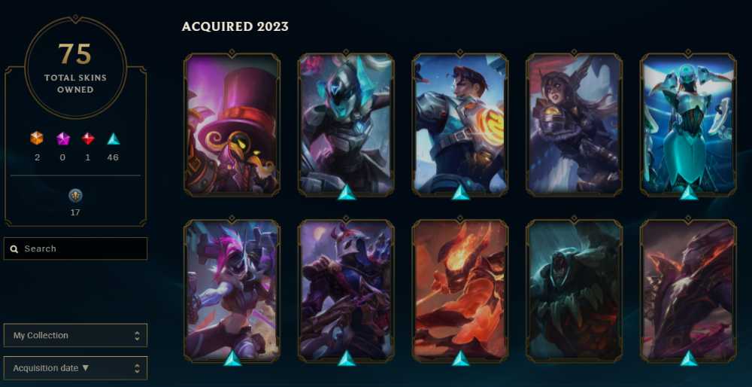Screen dimensions: 752x387
Task: Click the 75 Total Skins Owned counter
Action: pos(75,67)
